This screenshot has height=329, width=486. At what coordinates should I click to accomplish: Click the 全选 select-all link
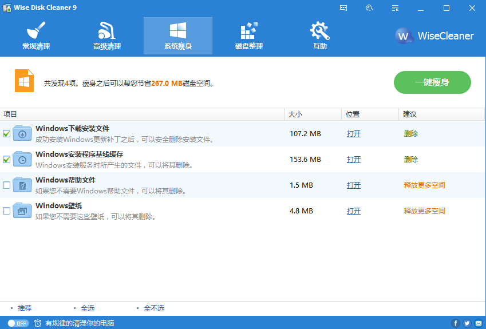(88, 308)
